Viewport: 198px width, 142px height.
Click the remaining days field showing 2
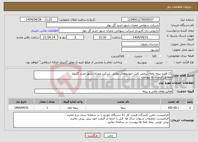(x=75, y=37)
